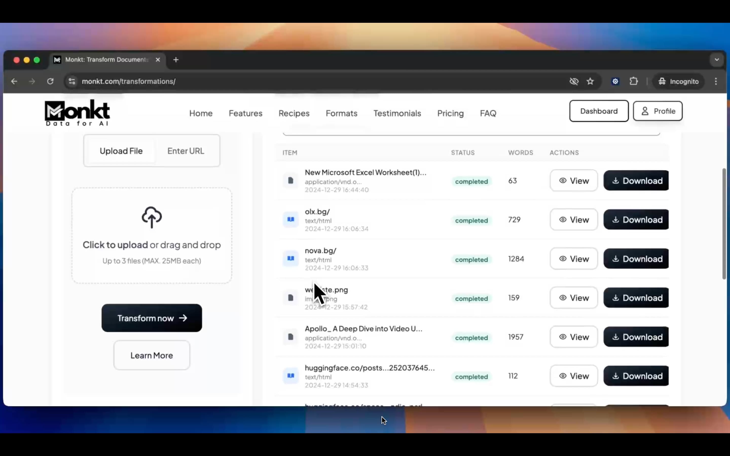The image size is (730, 456).
Task: Click the browser forward arrow
Action: tap(32, 81)
